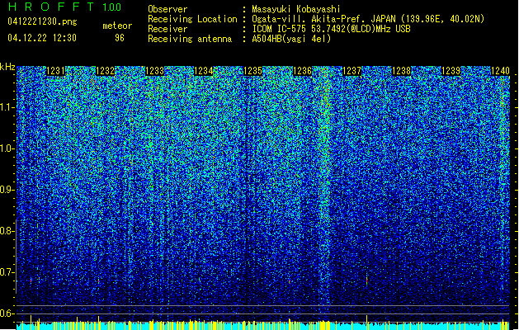Click the 1239 time marker label
The width and height of the screenshot is (519, 330).
(x=451, y=71)
